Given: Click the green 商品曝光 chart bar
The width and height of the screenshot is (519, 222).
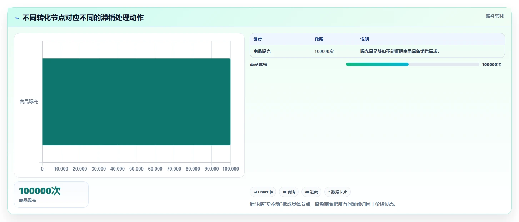Looking at the screenshot, I should (x=136, y=102).
